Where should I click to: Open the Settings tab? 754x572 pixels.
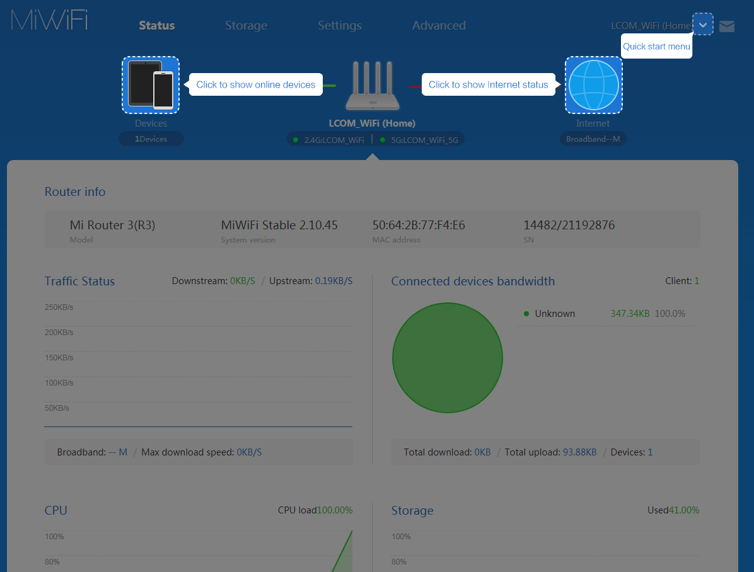(340, 25)
